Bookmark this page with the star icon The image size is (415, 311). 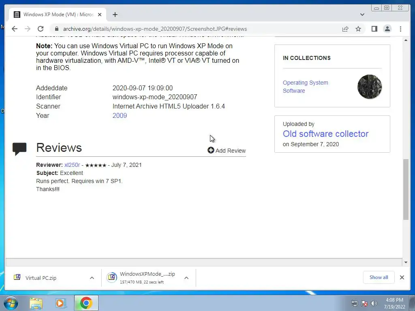tap(358, 29)
